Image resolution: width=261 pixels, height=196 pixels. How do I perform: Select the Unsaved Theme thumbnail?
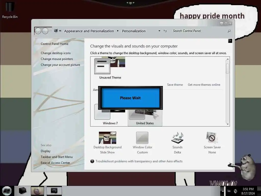(110, 68)
